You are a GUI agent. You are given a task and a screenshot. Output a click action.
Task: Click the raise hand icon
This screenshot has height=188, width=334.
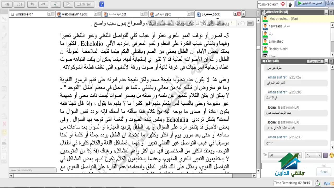[x=290, y=4]
